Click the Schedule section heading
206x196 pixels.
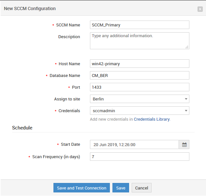[x=22, y=128]
